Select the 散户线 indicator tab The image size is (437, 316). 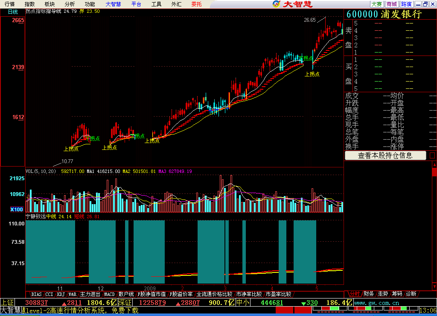tap(126, 294)
